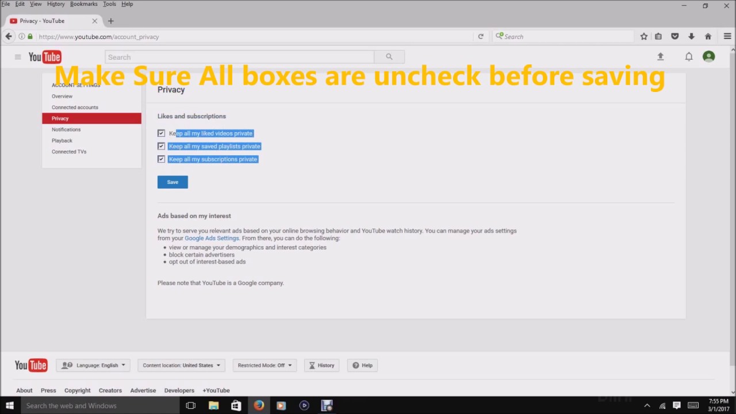
Task: Click the blue Save button
Action: [x=172, y=182]
